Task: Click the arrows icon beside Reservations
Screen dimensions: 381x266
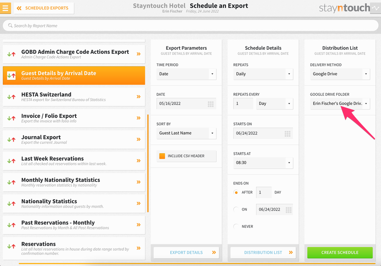Action: [12, 247]
